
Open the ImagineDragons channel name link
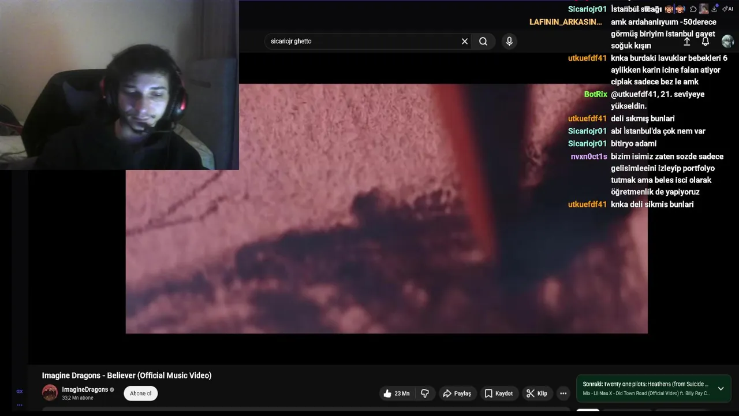(x=85, y=389)
